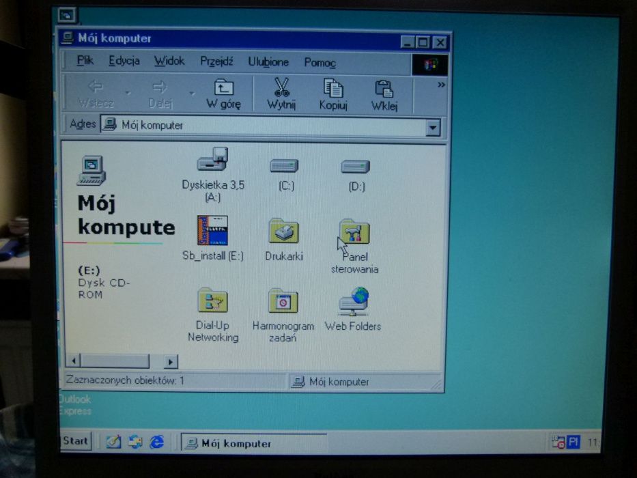Click the horizontal scrollbar left arrow
The image size is (637, 478).
tap(74, 361)
